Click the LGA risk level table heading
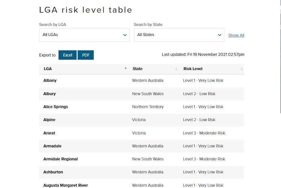Viewport: 281px width, 188px height. pos(85,10)
